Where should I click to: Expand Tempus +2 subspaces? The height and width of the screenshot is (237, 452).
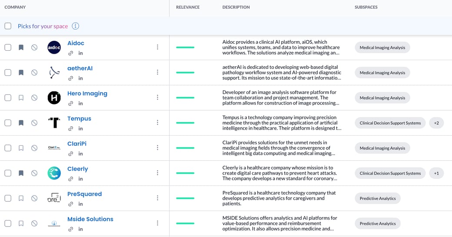coord(436,123)
